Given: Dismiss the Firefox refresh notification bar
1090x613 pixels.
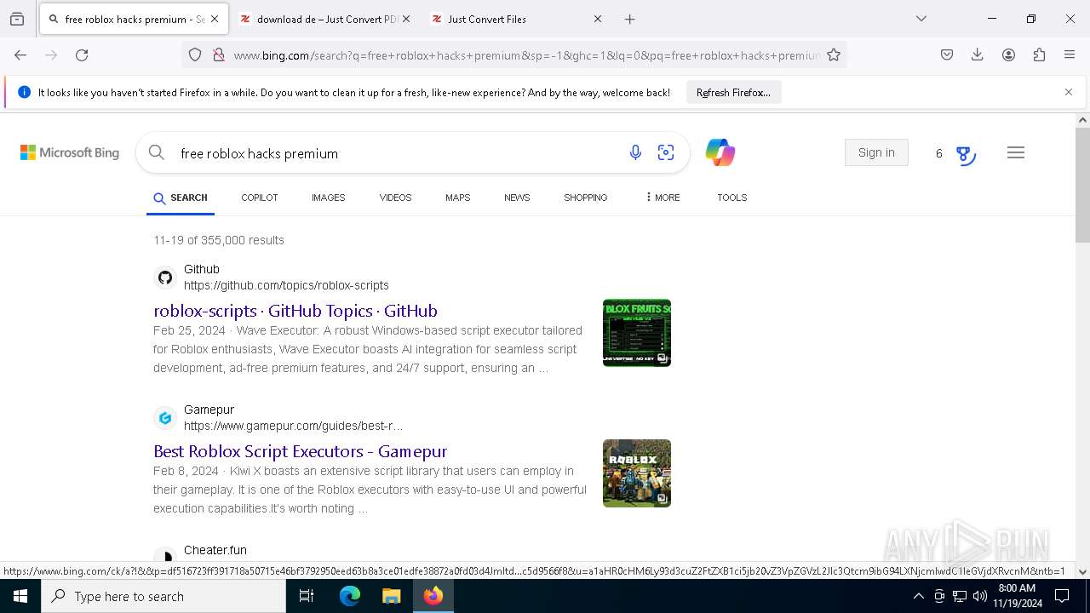Looking at the screenshot, I should [x=1069, y=92].
